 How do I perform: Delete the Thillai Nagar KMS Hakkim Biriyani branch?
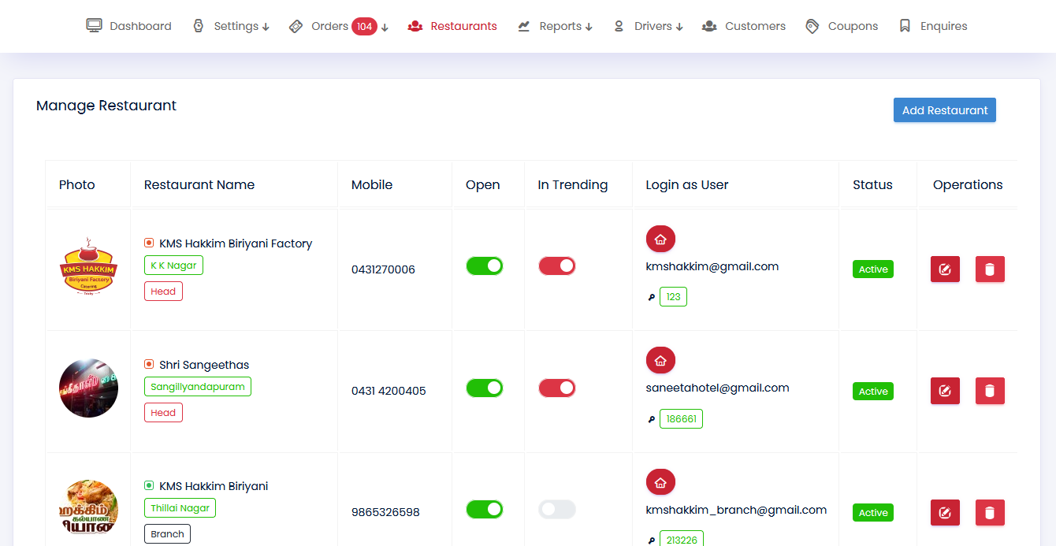[990, 512]
